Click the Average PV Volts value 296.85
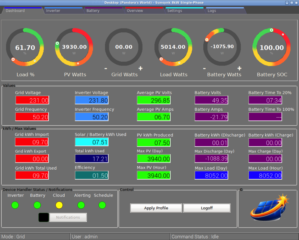The image size is (299, 240). pos(154,100)
